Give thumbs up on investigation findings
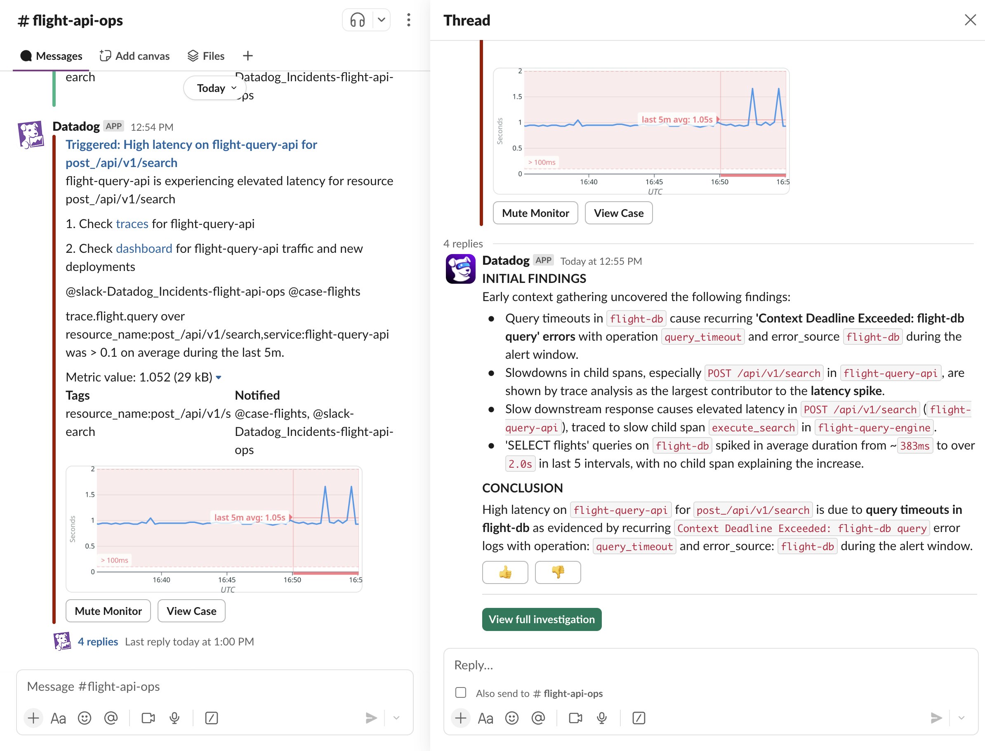 click(x=505, y=572)
